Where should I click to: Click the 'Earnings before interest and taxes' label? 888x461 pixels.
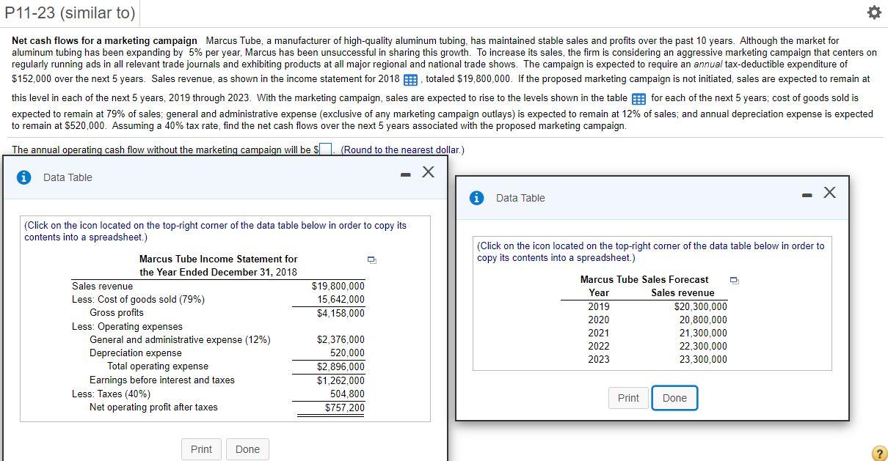click(x=162, y=380)
